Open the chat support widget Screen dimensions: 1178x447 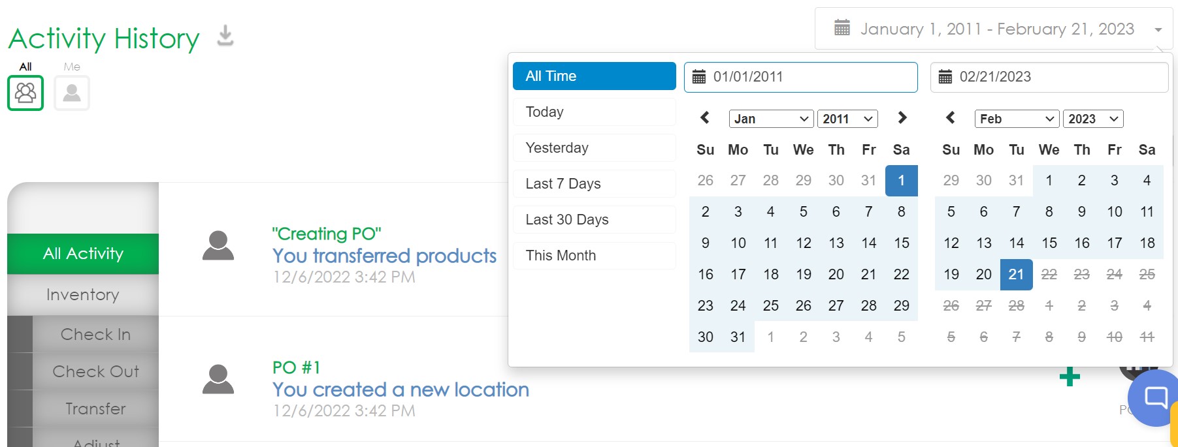1155,397
